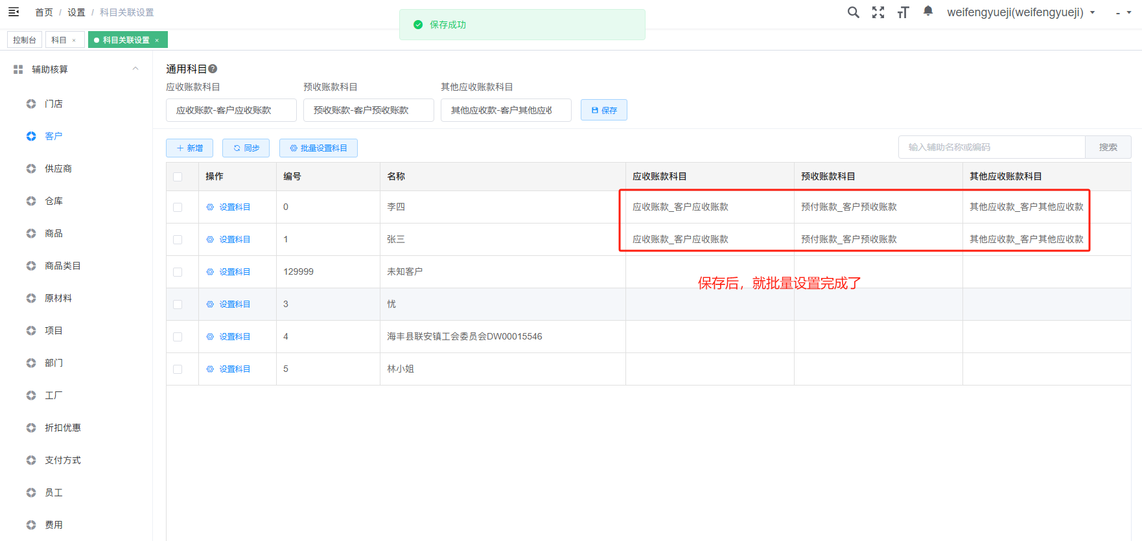This screenshot has width=1142, height=541.
Task: Go to 设置 in breadcrumb
Action: click(76, 12)
